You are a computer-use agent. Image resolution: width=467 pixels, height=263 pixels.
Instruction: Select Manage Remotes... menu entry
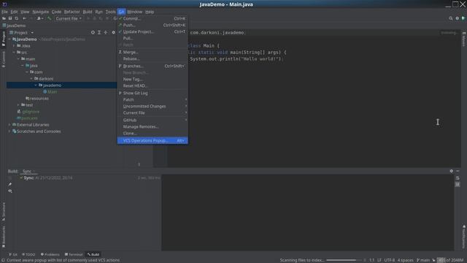(x=153, y=126)
